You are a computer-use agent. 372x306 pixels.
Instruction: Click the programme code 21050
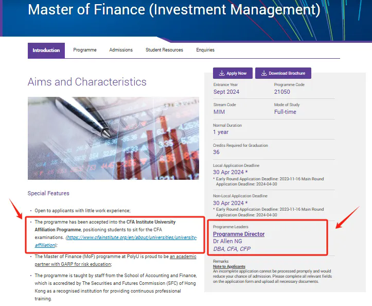click(282, 92)
